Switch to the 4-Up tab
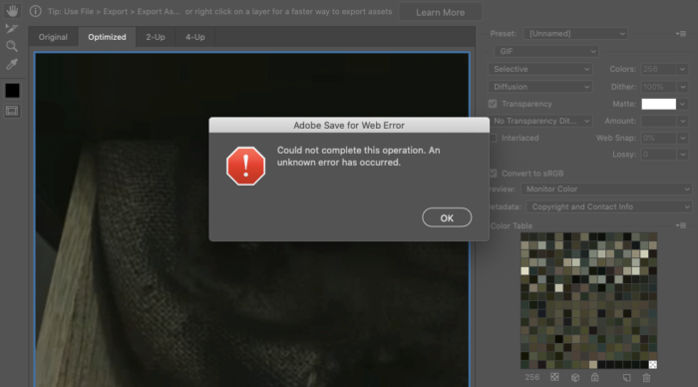Screen dimensions: 698x387 (195, 37)
